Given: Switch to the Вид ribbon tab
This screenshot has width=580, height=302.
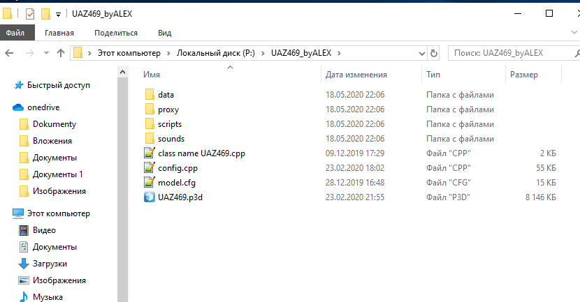Looking at the screenshot, I should click(x=165, y=33).
